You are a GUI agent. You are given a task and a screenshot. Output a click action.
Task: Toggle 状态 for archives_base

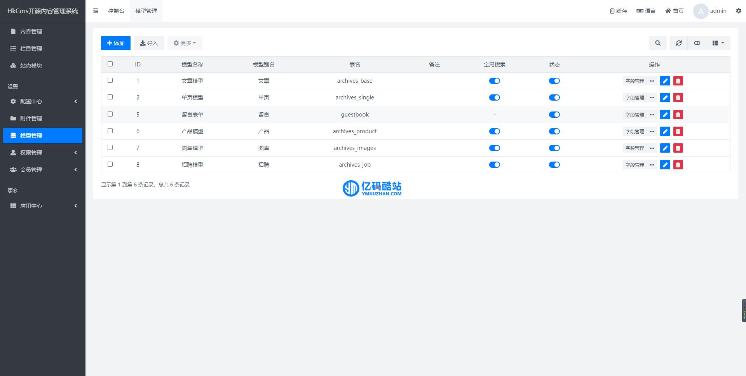[x=554, y=81]
